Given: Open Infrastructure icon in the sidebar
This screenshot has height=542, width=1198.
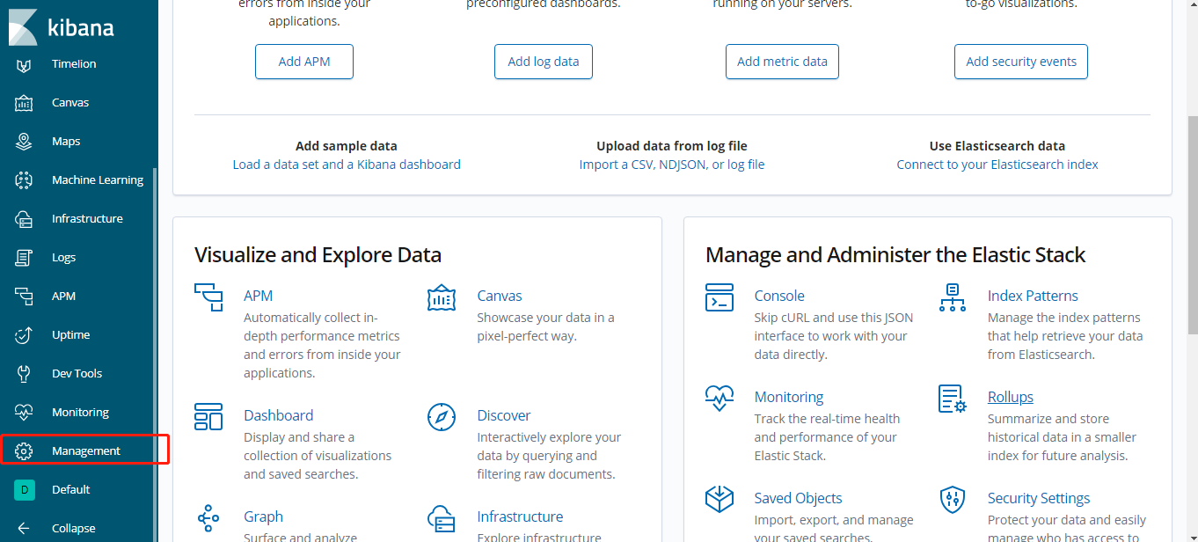Looking at the screenshot, I should 24,219.
